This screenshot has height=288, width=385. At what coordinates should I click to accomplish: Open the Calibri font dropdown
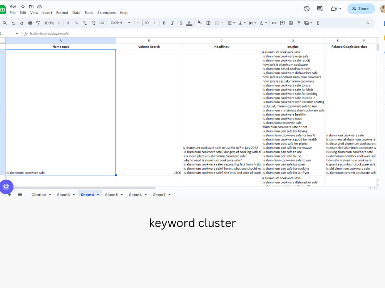[120, 23]
